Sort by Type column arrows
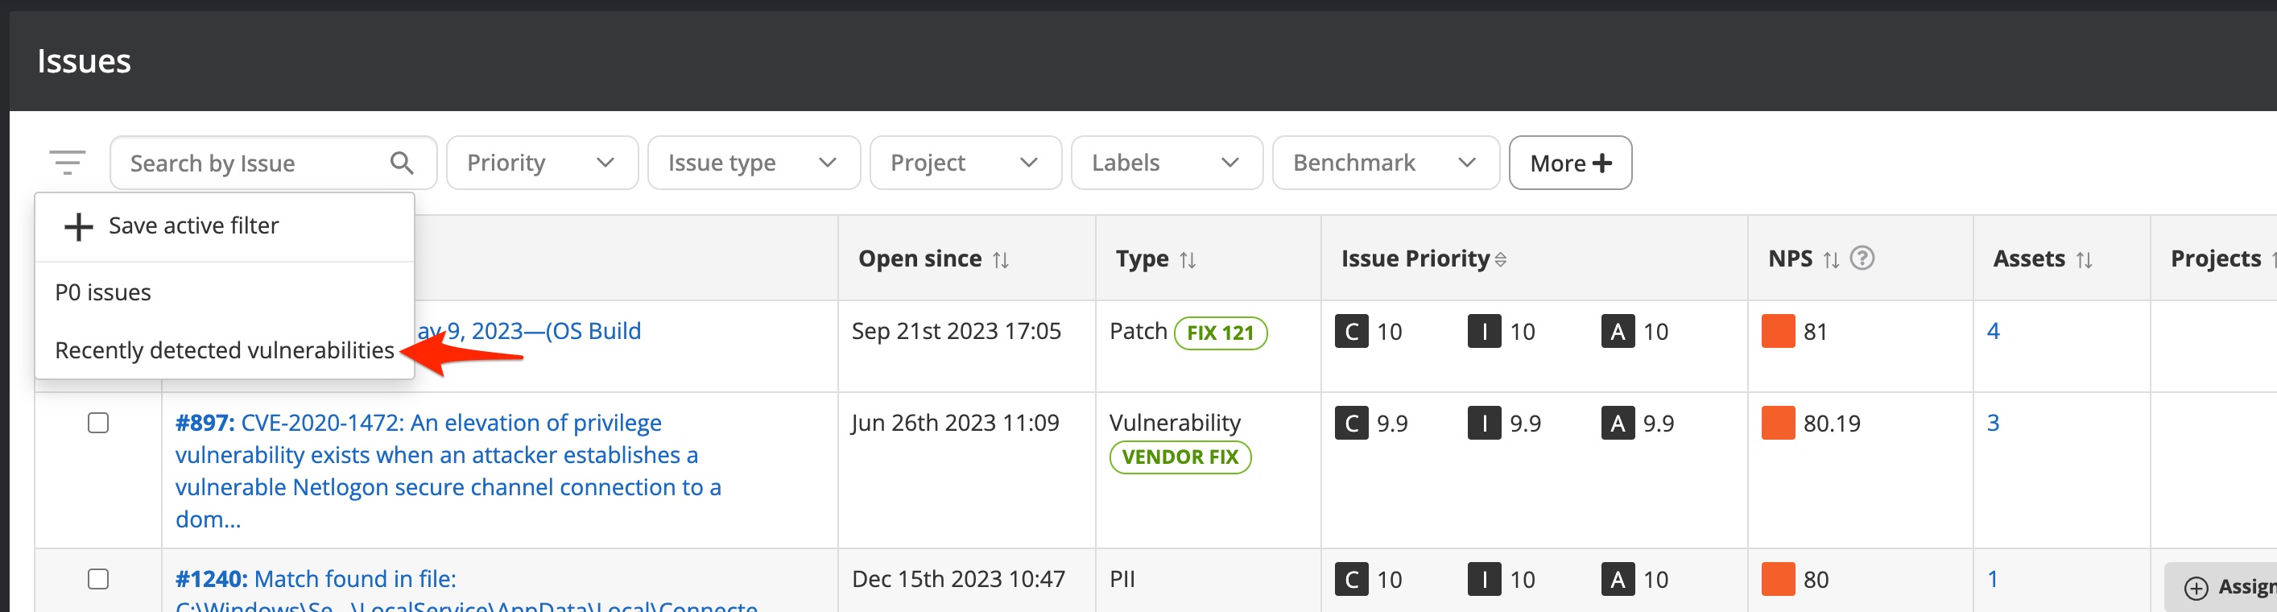Image resolution: width=2277 pixels, height=612 pixels. pyautogui.click(x=1188, y=260)
